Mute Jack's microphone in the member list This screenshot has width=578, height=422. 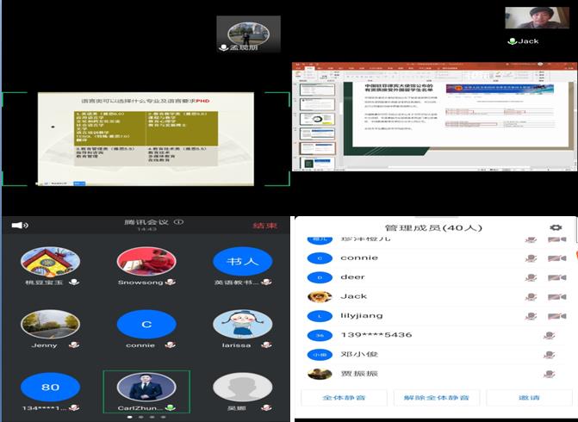pyautogui.click(x=532, y=296)
